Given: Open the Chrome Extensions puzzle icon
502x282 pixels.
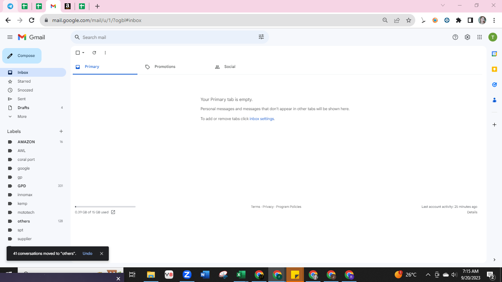Looking at the screenshot, I should point(459,21).
